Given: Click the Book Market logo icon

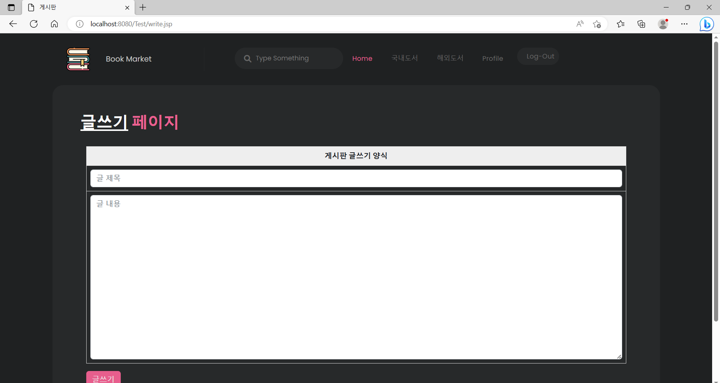Looking at the screenshot, I should pyautogui.click(x=78, y=59).
